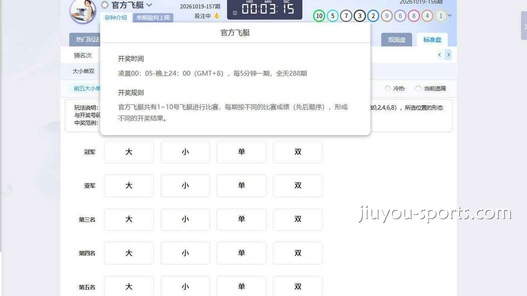Viewport: 527px width, 296px height.
Task: Click the pink result ball 8
Action: 414,16
